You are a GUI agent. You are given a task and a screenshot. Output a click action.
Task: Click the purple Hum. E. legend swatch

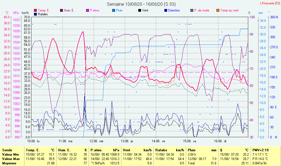tap(61, 10)
